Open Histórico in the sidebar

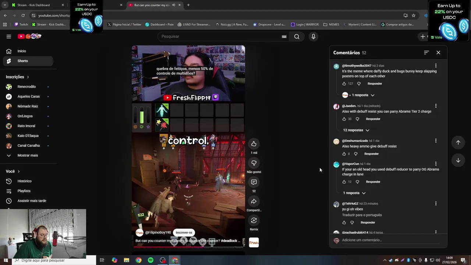(28, 181)
